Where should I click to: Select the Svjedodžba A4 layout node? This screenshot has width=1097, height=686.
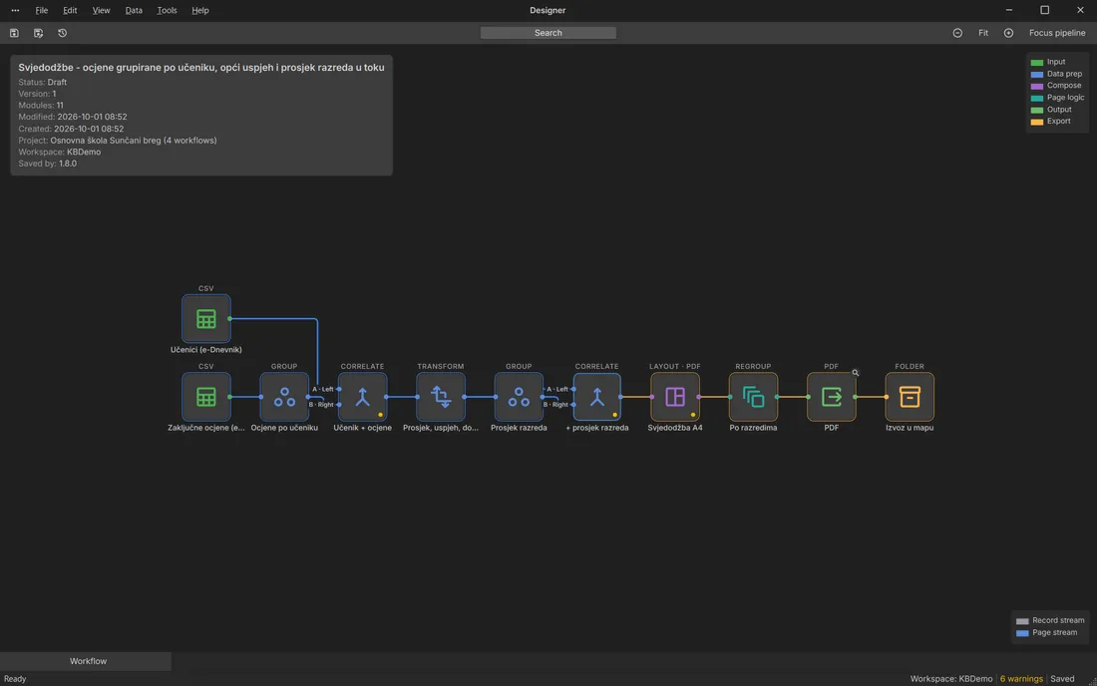coord(675,397)
